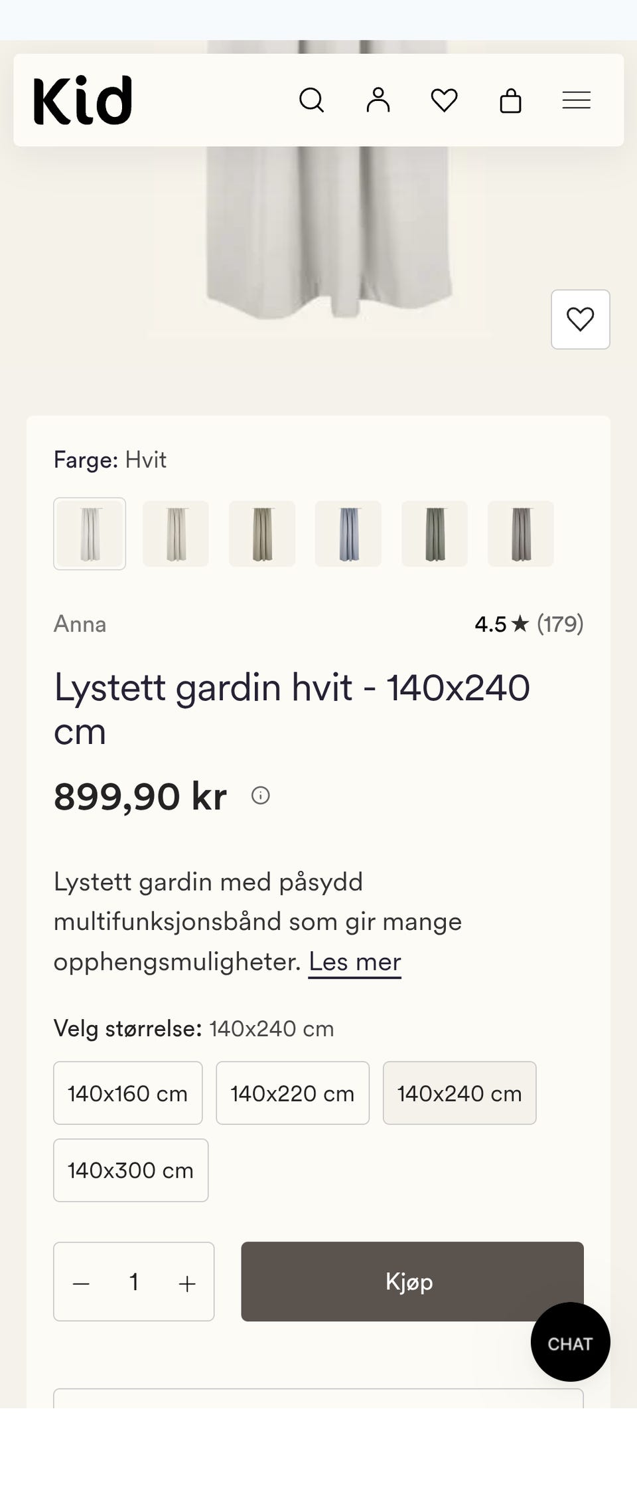Open the shopping bag icon
Screen dimensions: 637x1488
pos(510,100)
